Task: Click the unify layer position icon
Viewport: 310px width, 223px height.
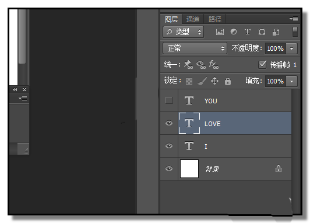Action: [x=188, y=65]
